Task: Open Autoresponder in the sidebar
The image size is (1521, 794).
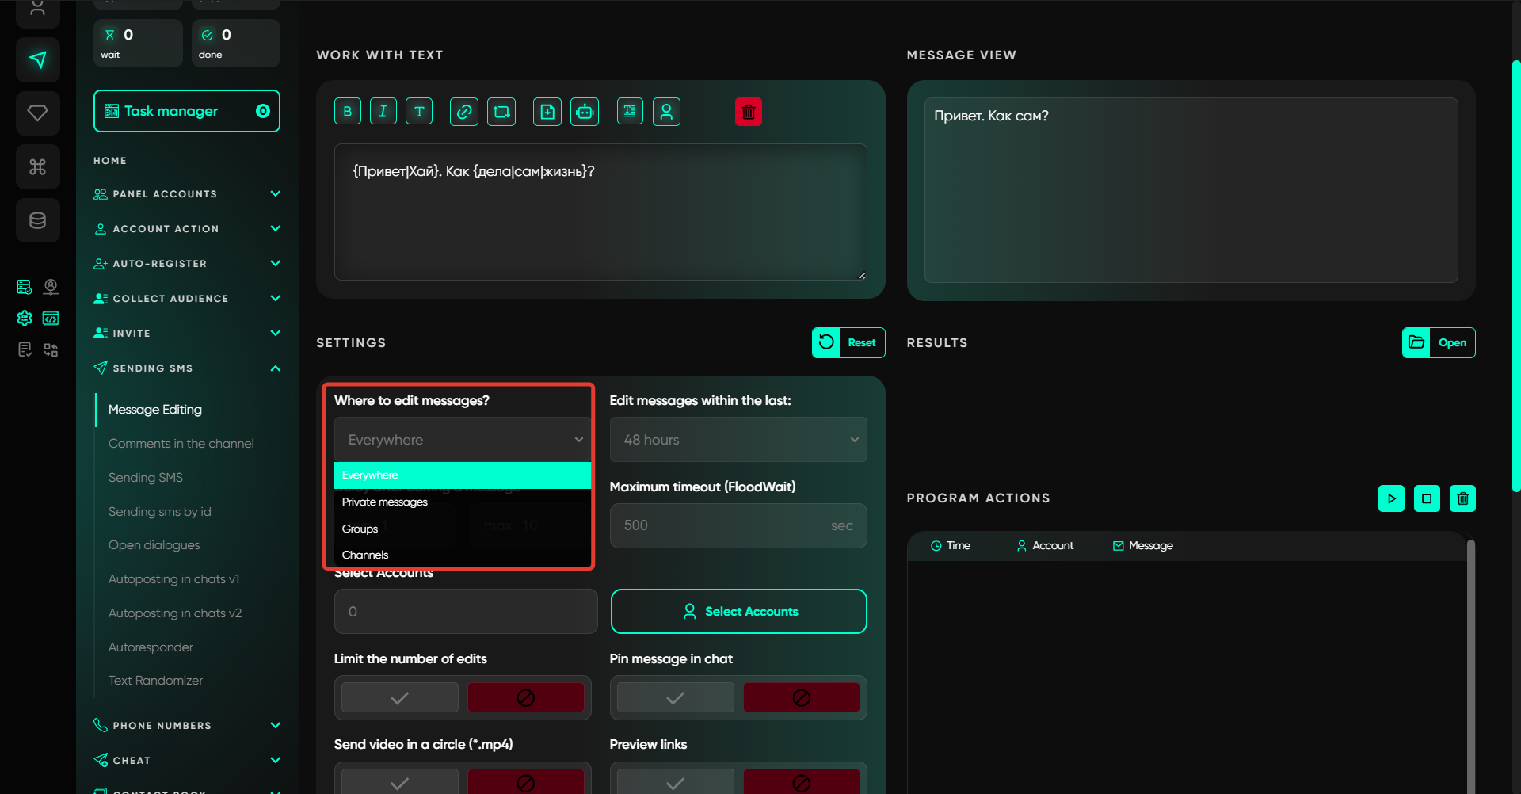Action: [x=151, y=647]
